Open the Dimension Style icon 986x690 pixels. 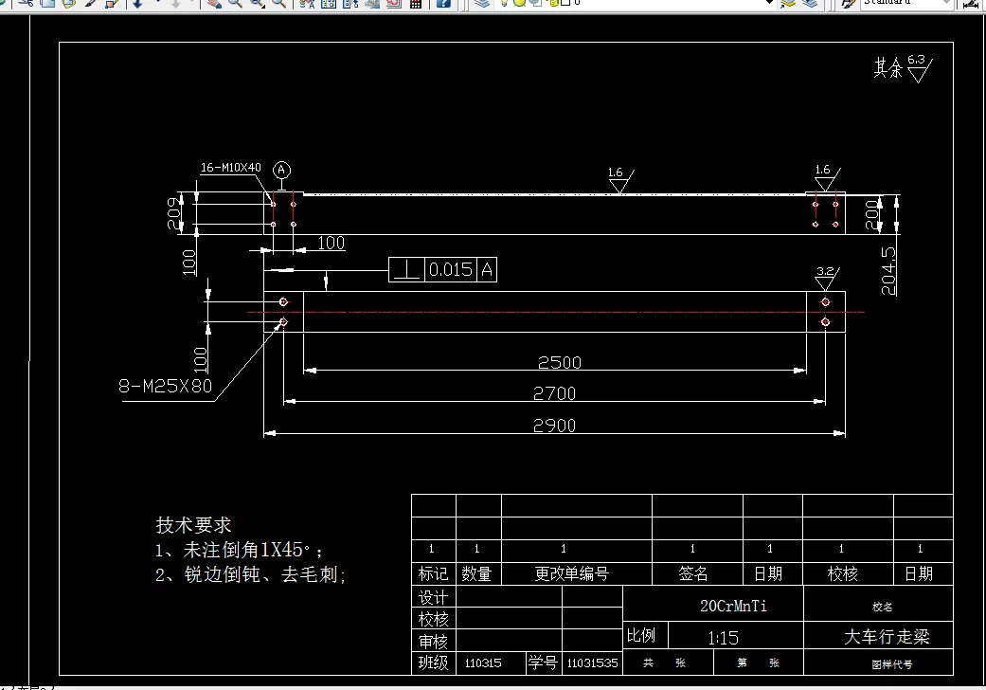(x=972, y=4)
